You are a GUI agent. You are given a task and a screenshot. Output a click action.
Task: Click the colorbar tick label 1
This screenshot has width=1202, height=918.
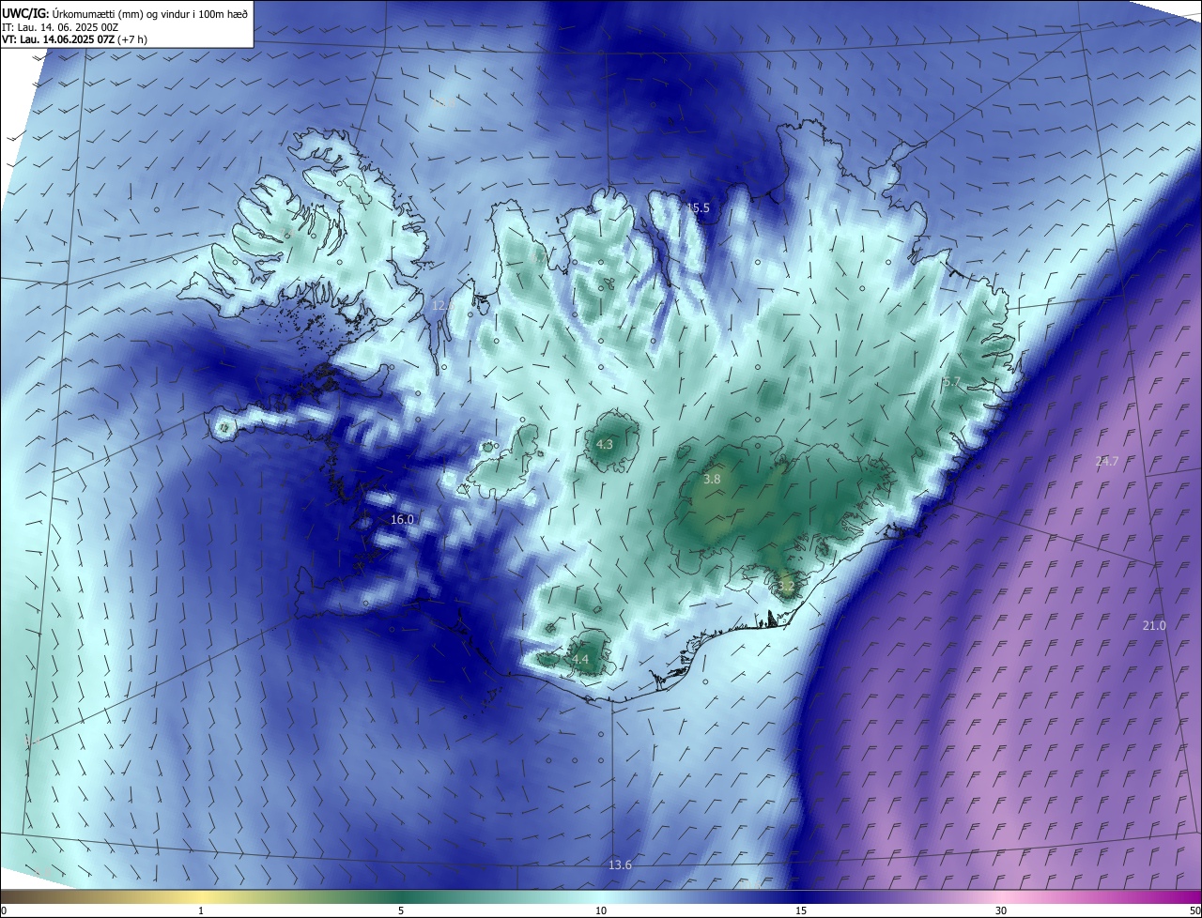[201, 910]
